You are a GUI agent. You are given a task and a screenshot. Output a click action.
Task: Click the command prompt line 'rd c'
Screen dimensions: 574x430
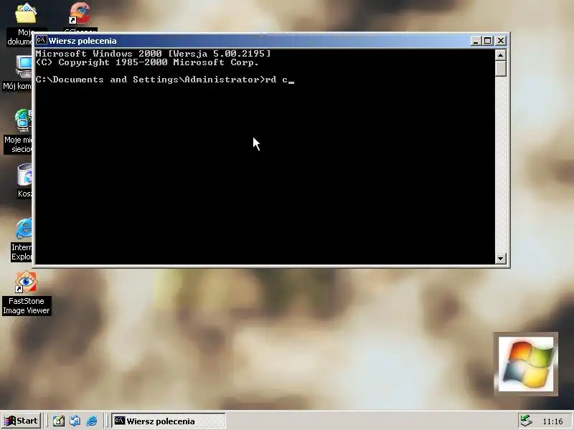point(165,80)
